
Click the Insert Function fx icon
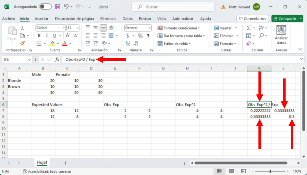point(57,60)
